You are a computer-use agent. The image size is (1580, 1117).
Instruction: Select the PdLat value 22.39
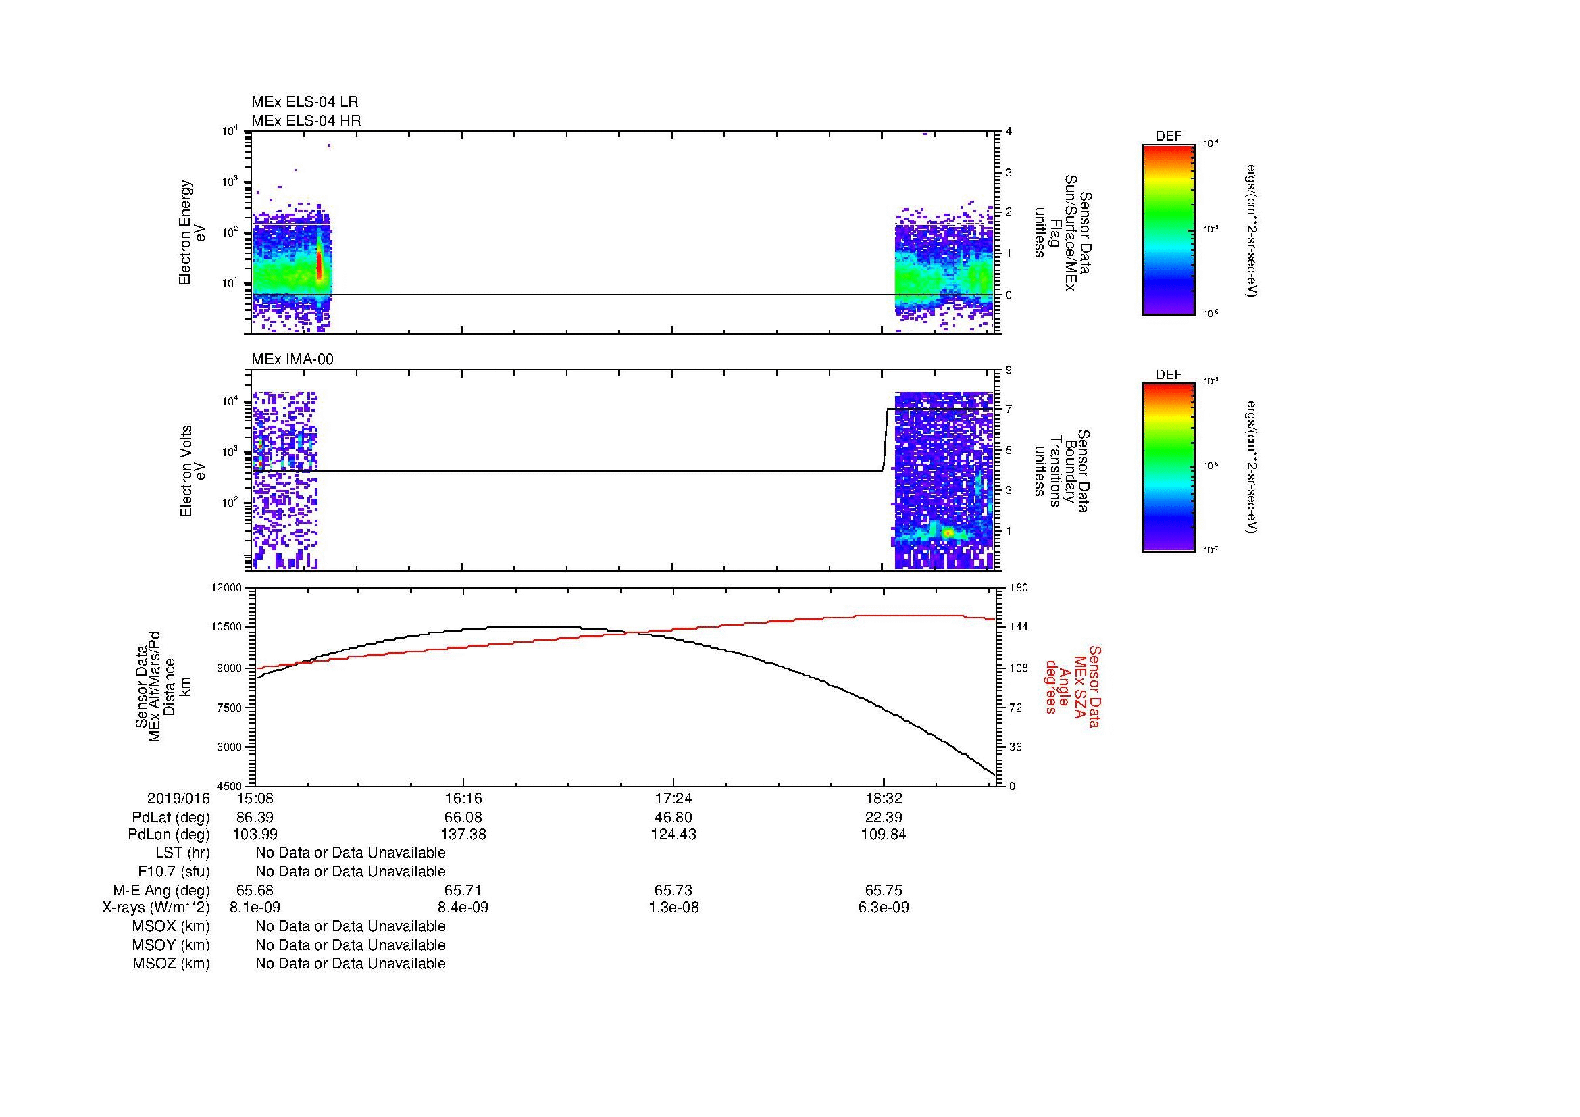(884, 818)
